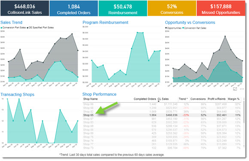Sort by CL Sales column header
Image resolution: width=249 pixels, height=161 pixels.
[163, 99]
